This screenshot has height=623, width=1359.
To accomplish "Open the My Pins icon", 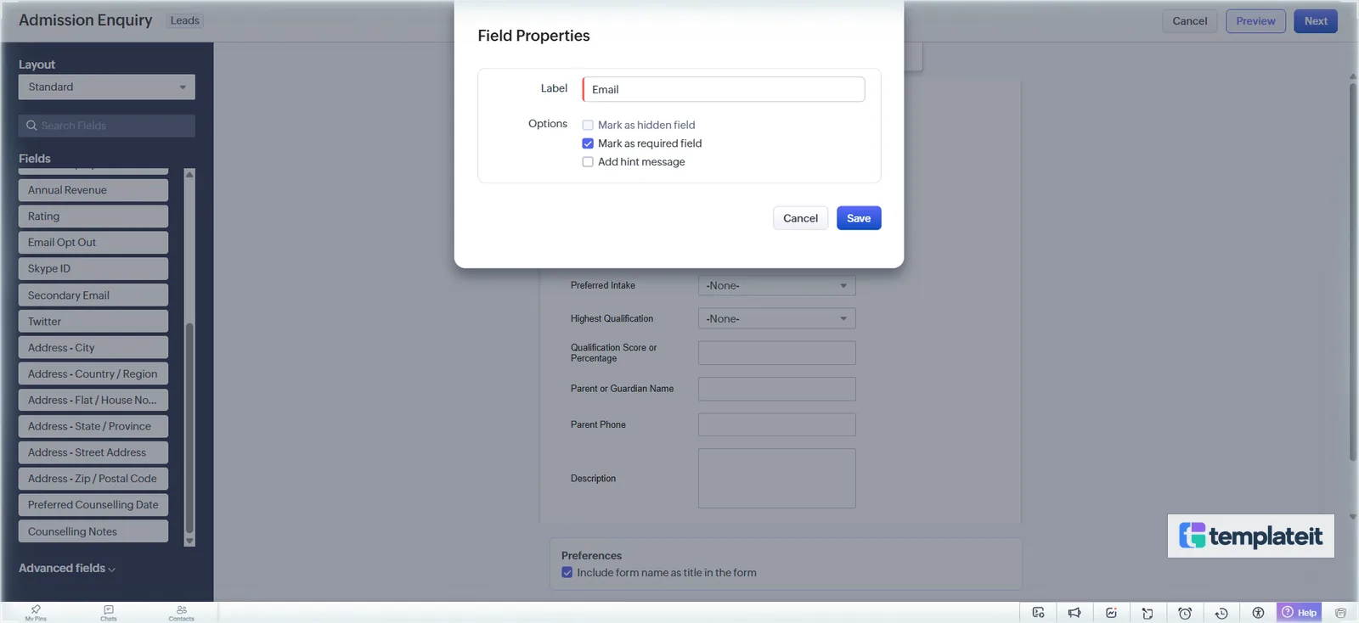I will pos(36,612).
